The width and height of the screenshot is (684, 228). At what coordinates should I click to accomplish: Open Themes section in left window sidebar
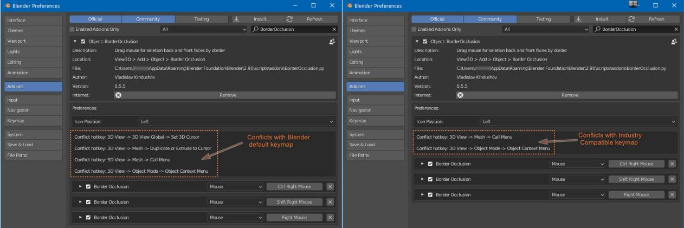(33, 30)
